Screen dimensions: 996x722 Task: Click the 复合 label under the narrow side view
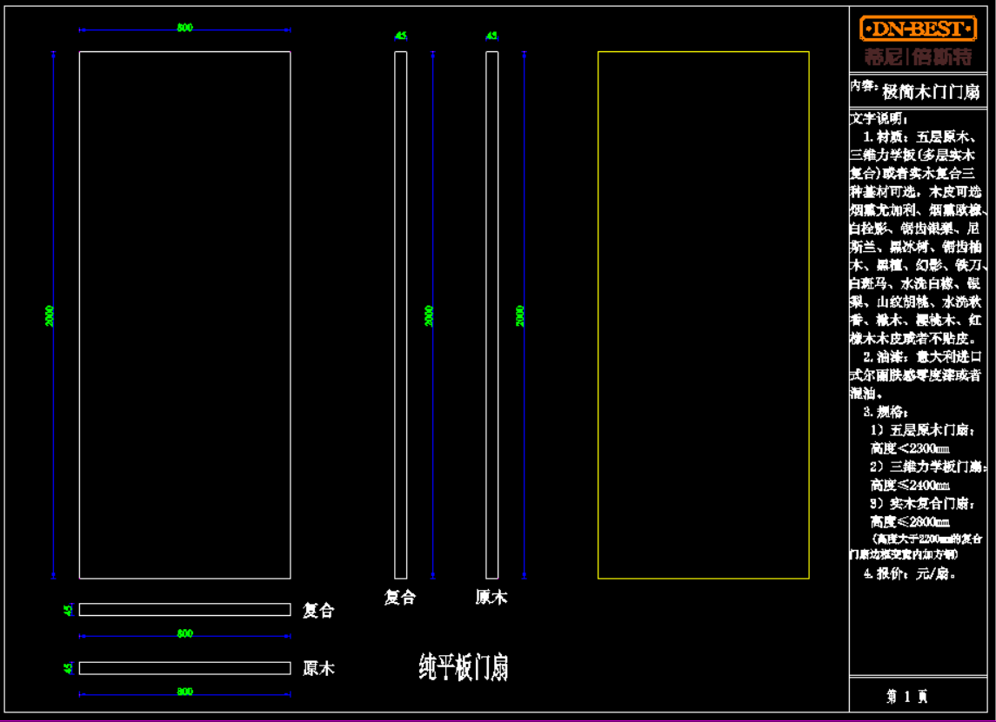pyautogui.click(x=400, y=598)
